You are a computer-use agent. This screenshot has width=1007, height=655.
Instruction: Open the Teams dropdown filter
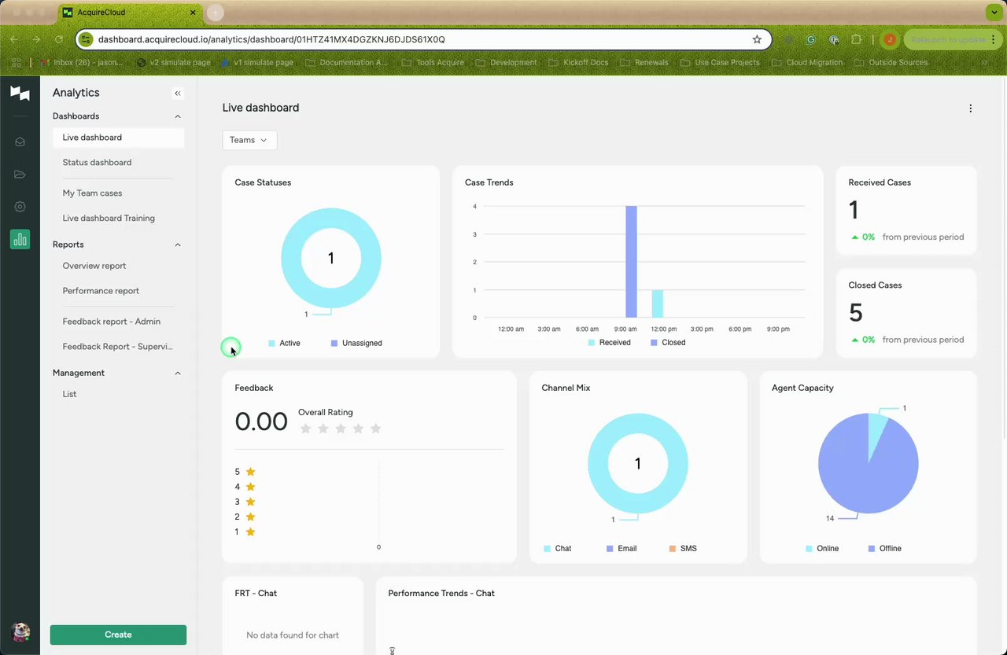pos(249,140)
